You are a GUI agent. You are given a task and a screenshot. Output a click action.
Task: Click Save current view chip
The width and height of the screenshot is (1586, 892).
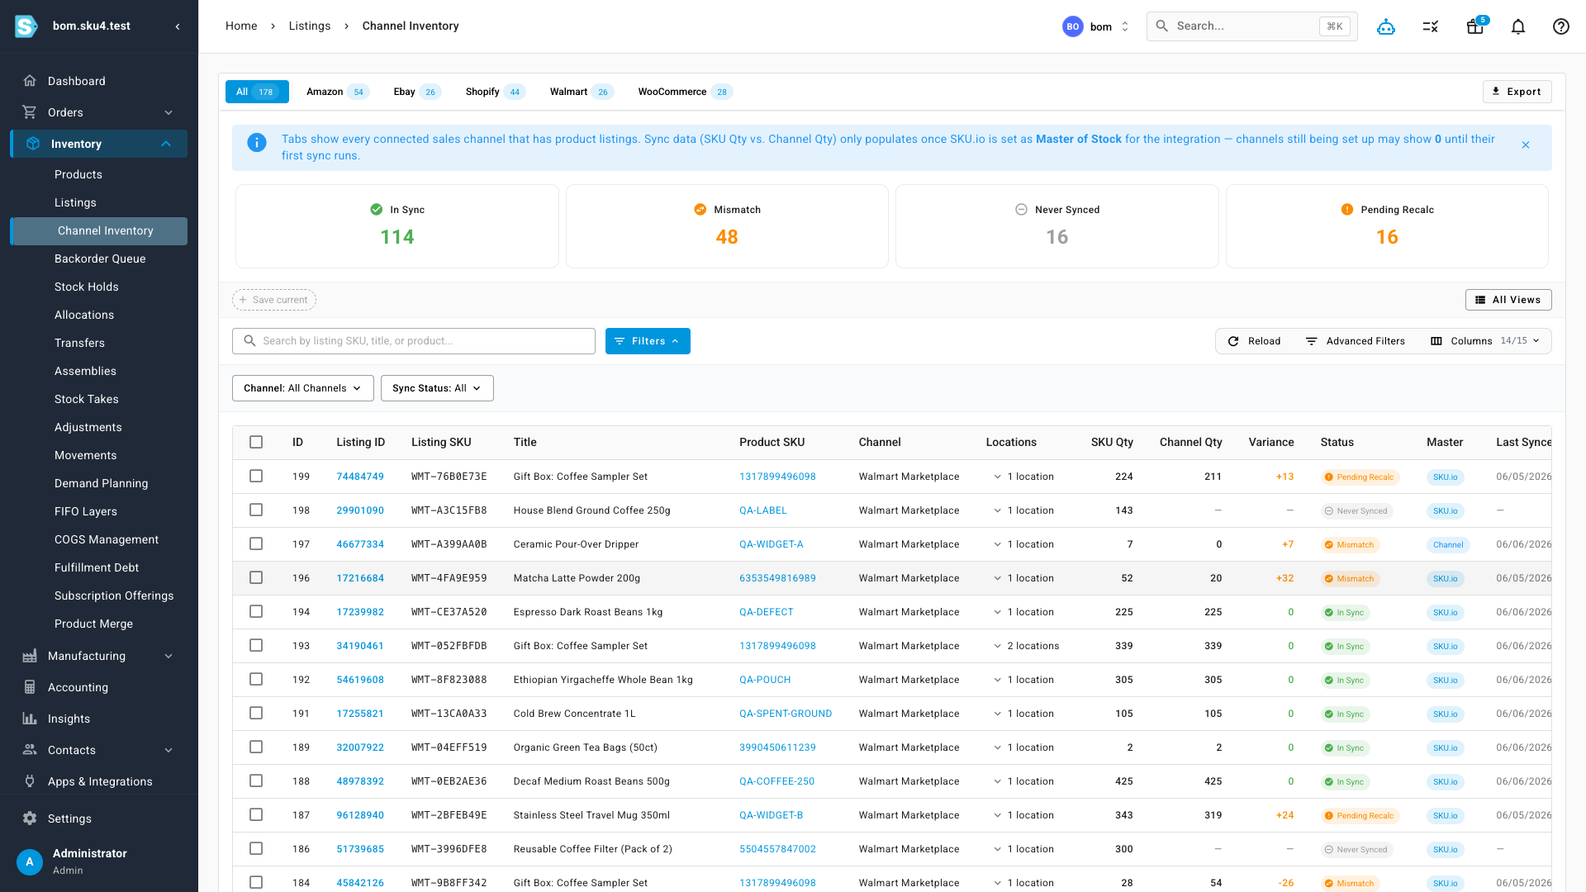(274, 300)
